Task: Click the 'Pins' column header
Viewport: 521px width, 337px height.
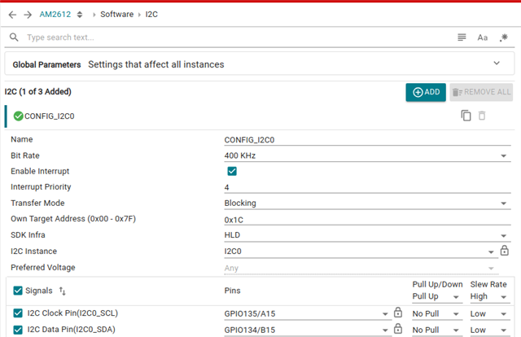Action: pos(232,291)
